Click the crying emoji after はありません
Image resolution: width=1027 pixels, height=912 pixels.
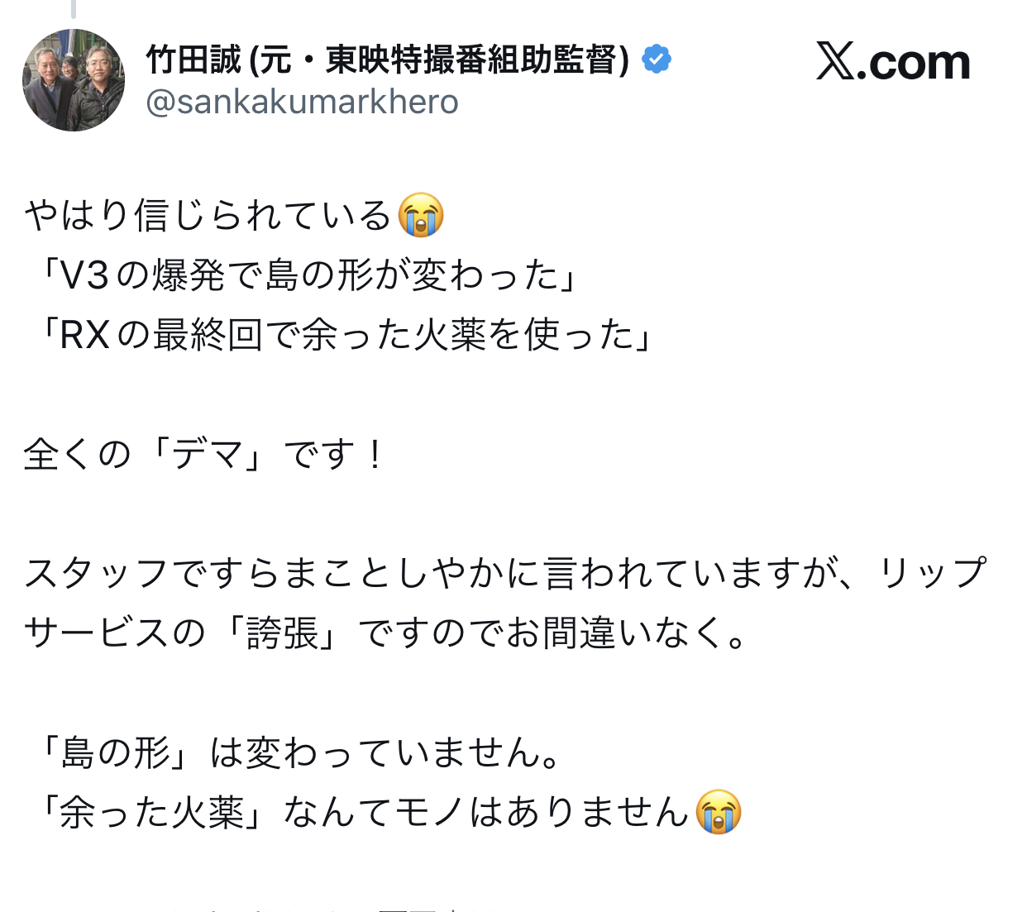719,812
